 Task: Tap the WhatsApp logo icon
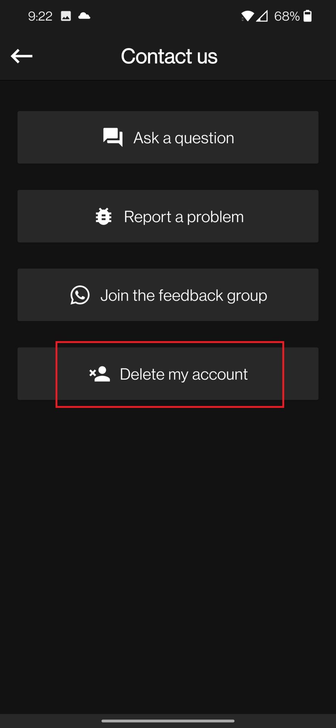click(80, 295)
